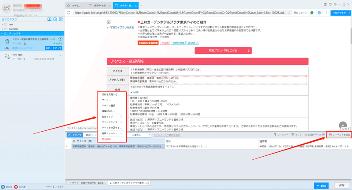Click add field button
This screenshot has height=190, width=352.
339,135
